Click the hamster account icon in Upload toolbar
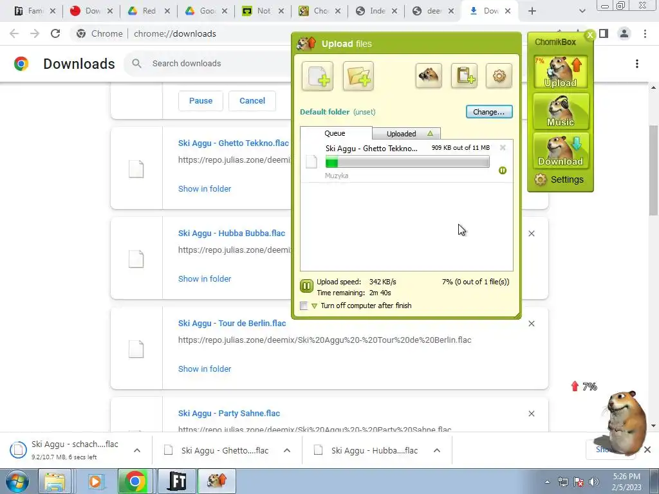The image size is (659, 494). pos(428,76)
